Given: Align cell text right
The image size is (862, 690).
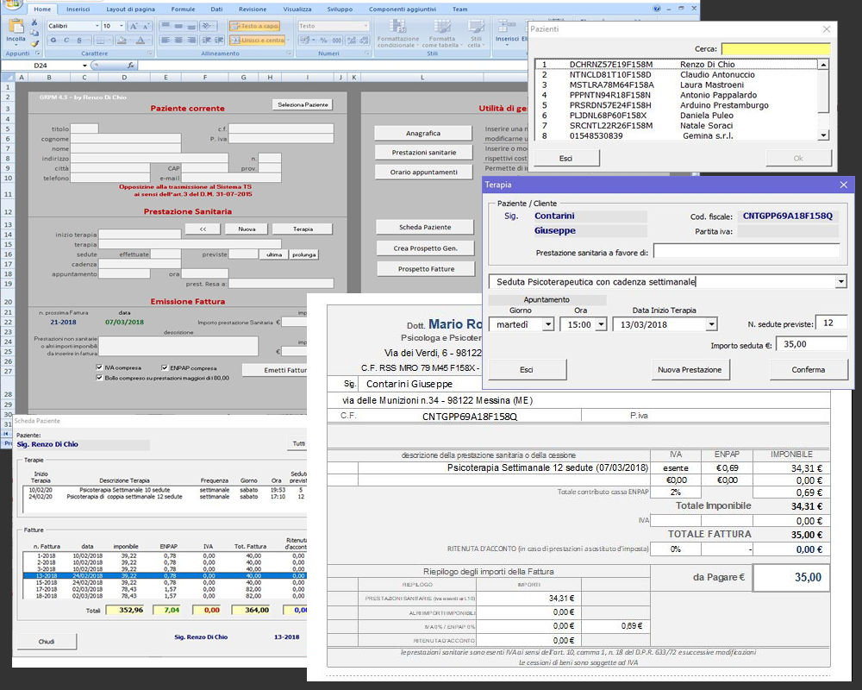Looking at the screenshot, I should pos(191,41).
